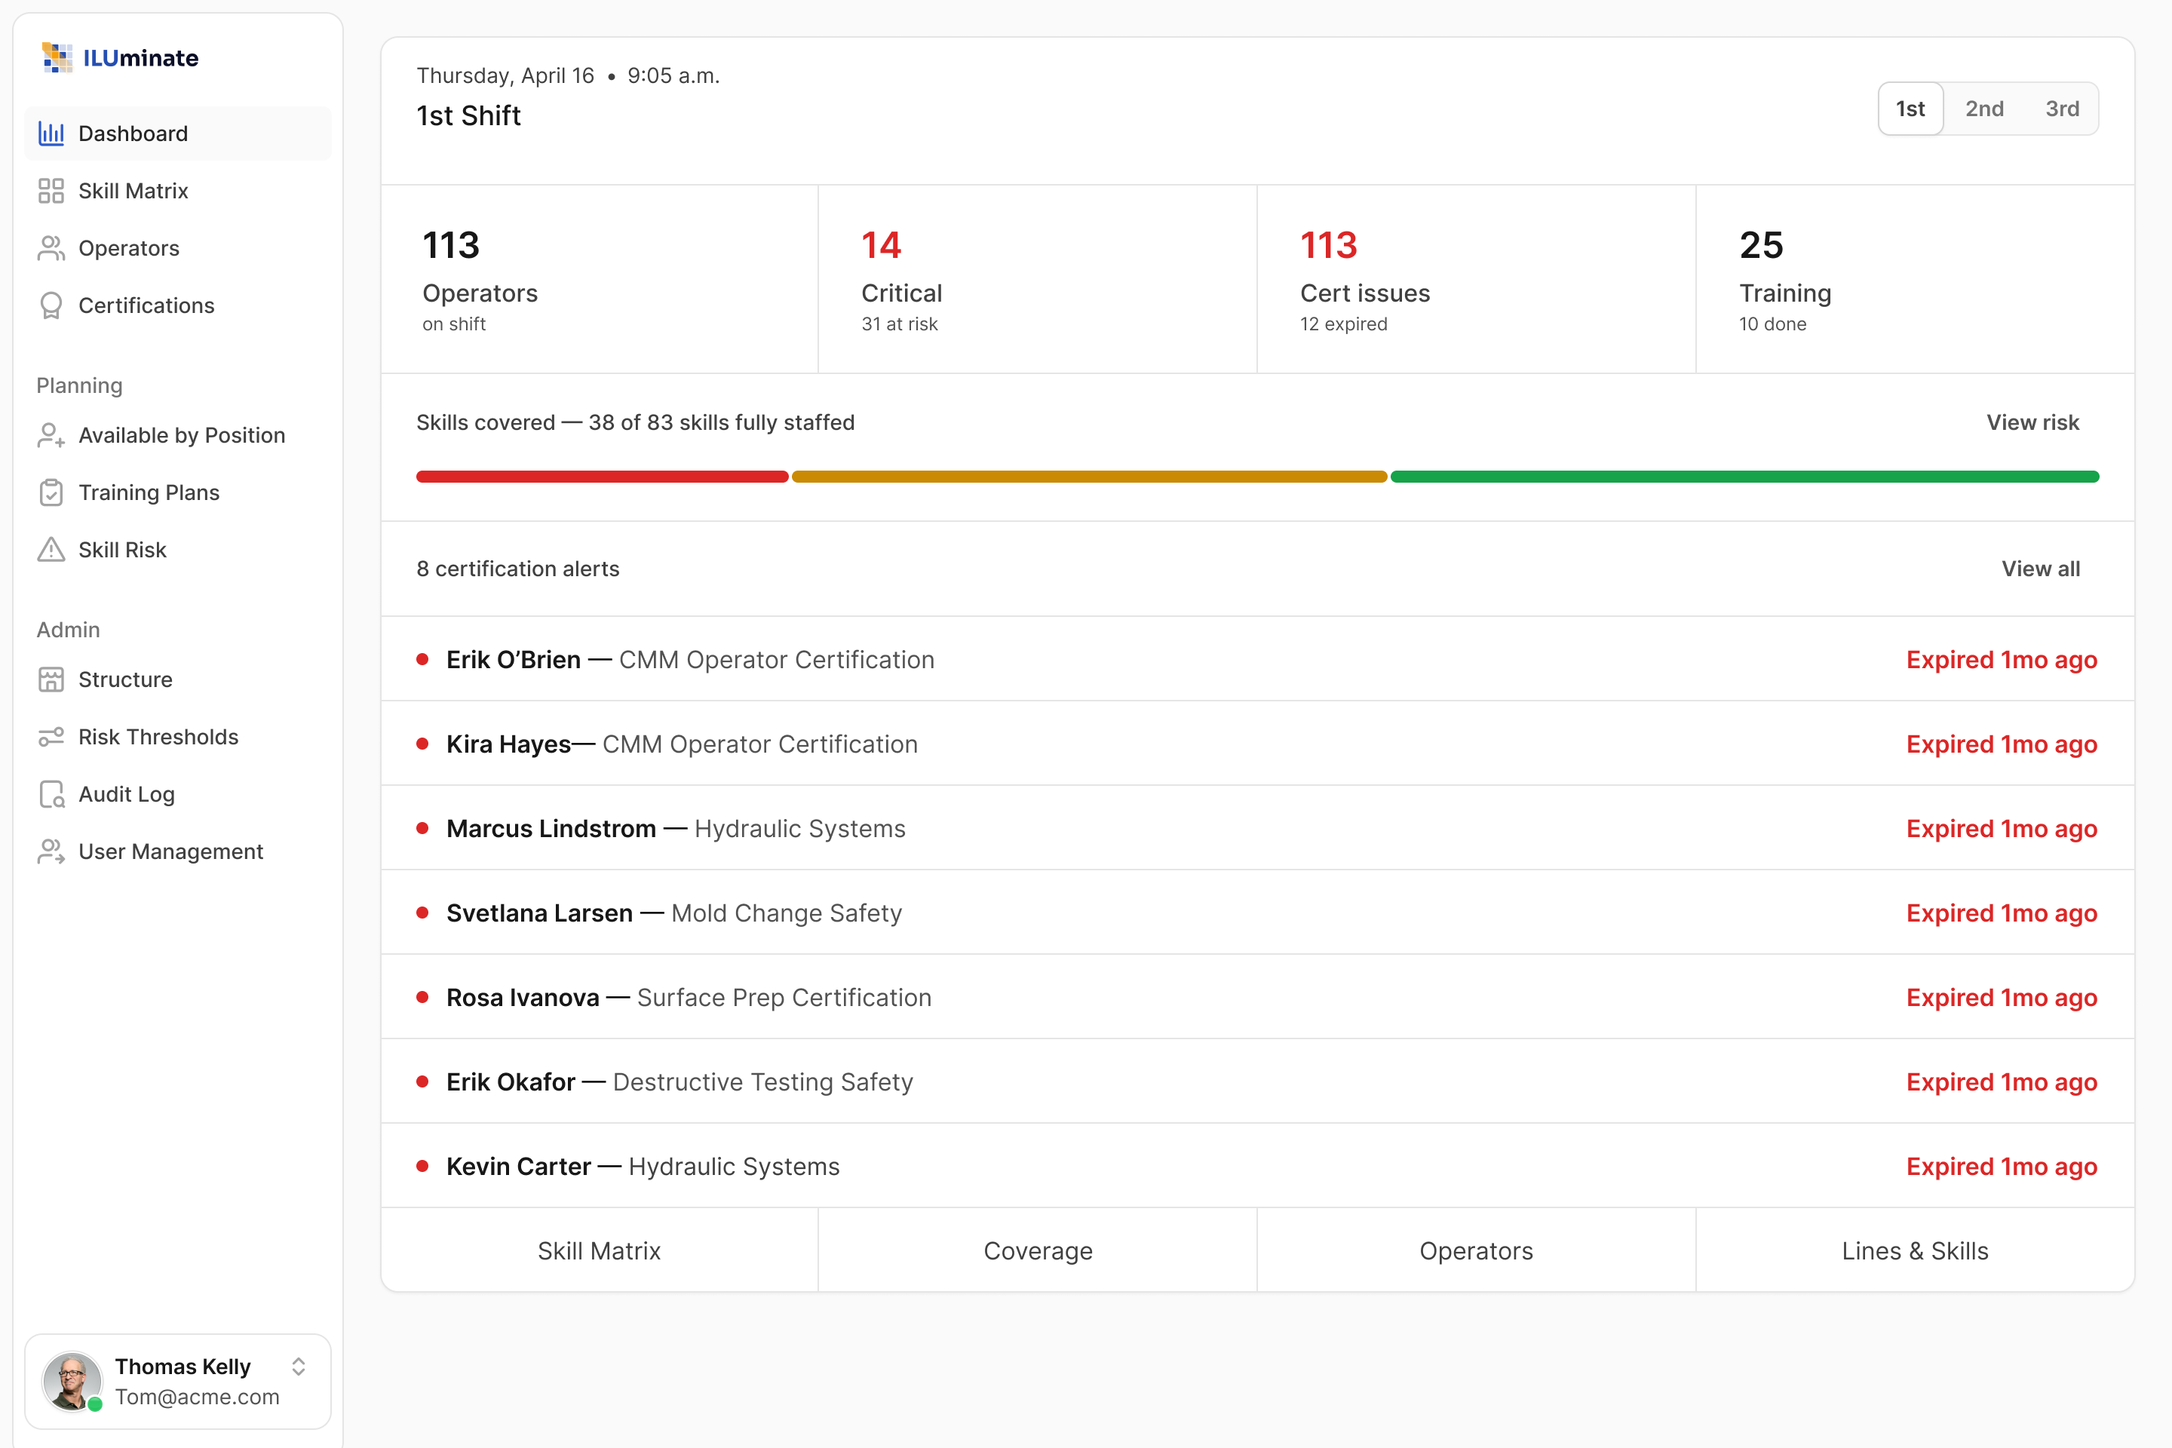Click the Structure building icon
This screenshot has height=1448, width=2172.
[x=51, y=680]
